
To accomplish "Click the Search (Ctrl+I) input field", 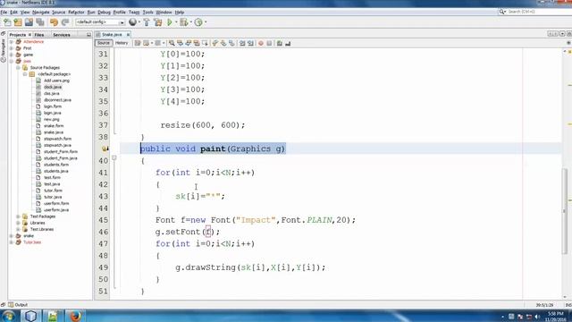I will tap(538, 12).
